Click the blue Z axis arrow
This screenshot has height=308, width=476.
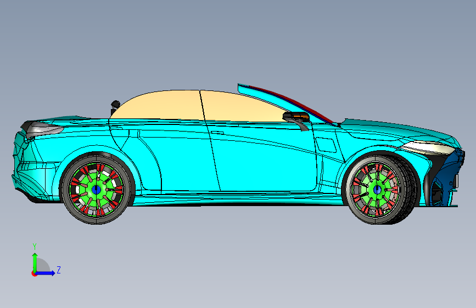pyautogui.click(x=46, y=273)
